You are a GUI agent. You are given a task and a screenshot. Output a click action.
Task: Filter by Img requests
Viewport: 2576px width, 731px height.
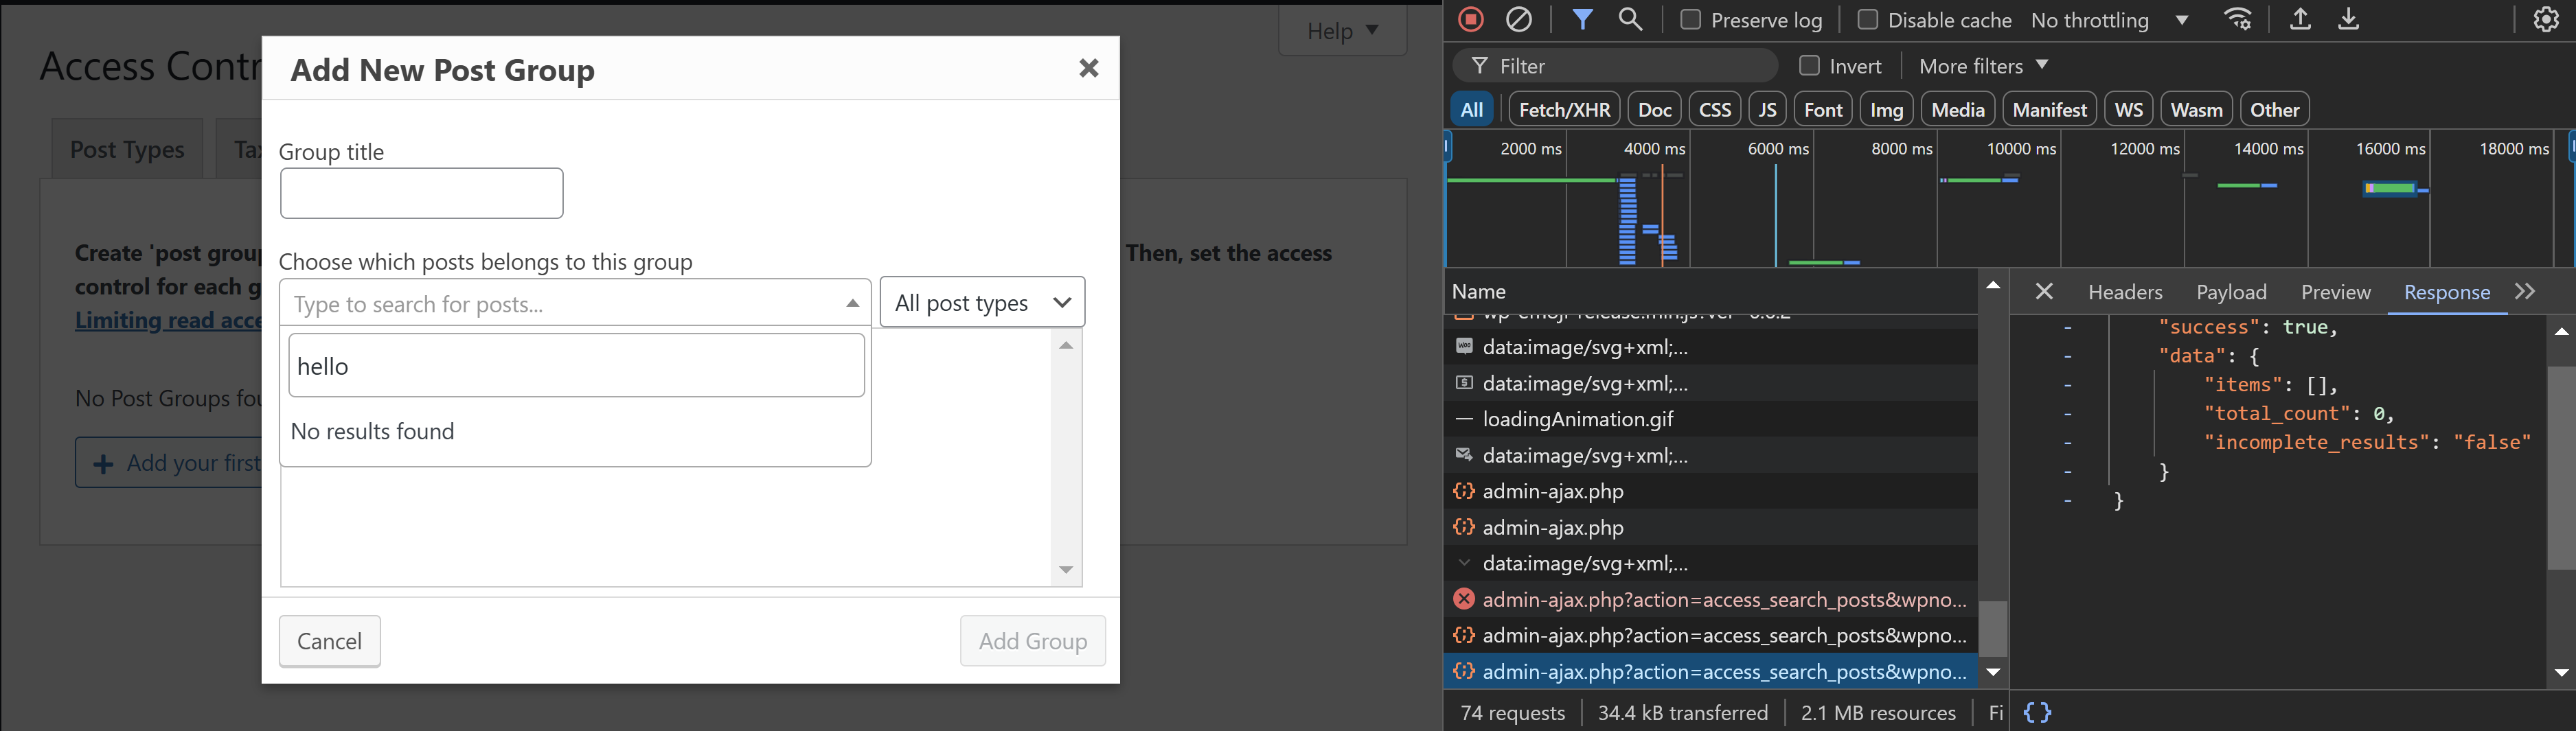(x=1887, y=109)
